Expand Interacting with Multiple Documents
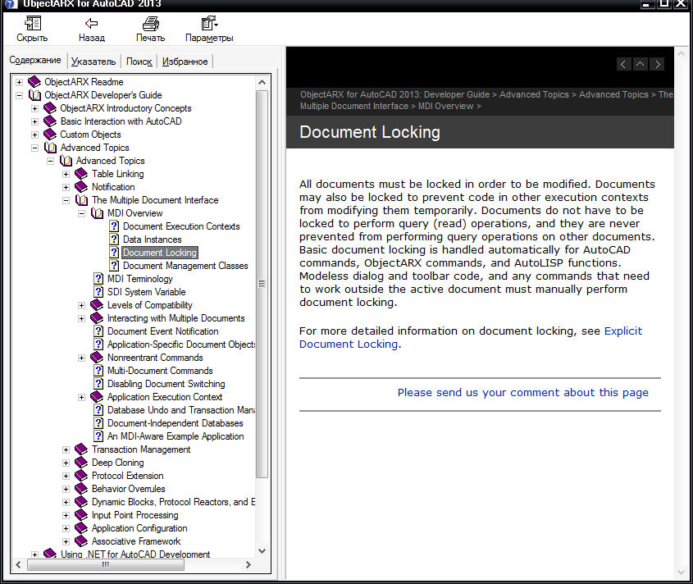Screen dimensions: 693x584 pyautogui.click(x=82, y=318)
